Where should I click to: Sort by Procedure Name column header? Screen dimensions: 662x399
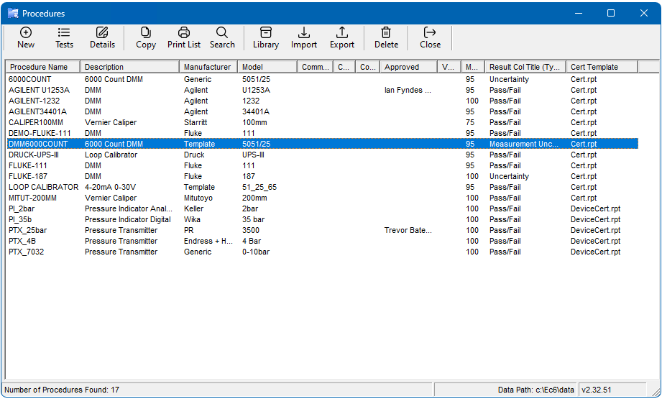[x=42, y=67]
